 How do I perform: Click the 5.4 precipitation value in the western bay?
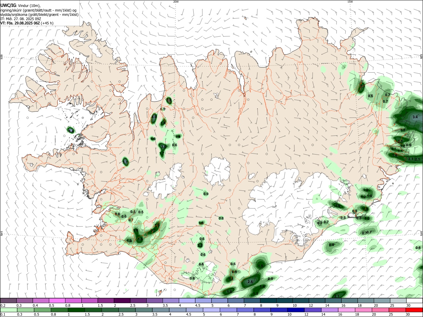click(x=71, y=131)
